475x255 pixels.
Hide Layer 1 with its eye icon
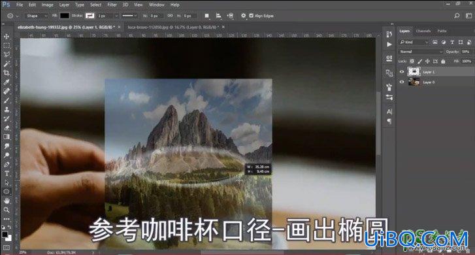click(402, 72)
